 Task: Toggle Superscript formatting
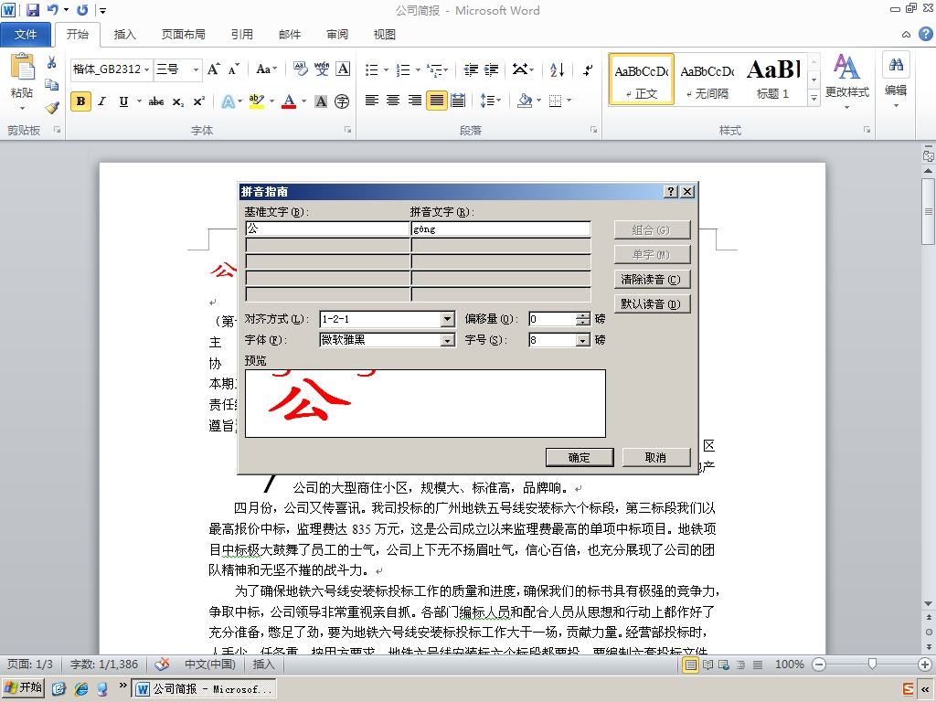[x=198, y=101]
